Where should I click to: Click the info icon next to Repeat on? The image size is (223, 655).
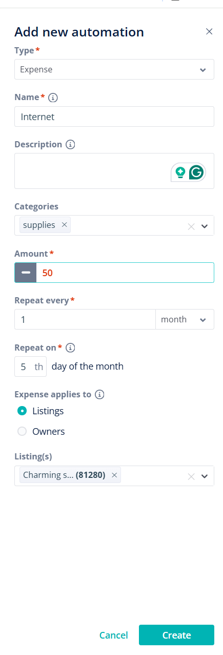[71, 348]
